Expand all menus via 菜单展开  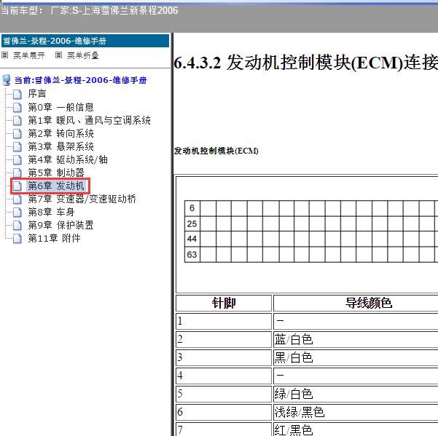pyautogui.click(x=28, y=55)
